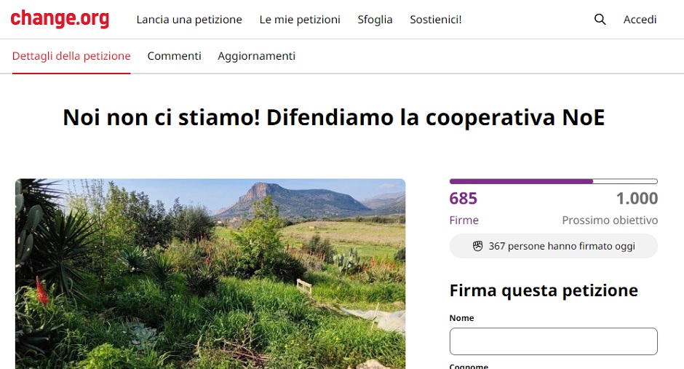Click the 1.000 Prossimo obiettivo goal
684x369 pixels.
click(610, 208)
